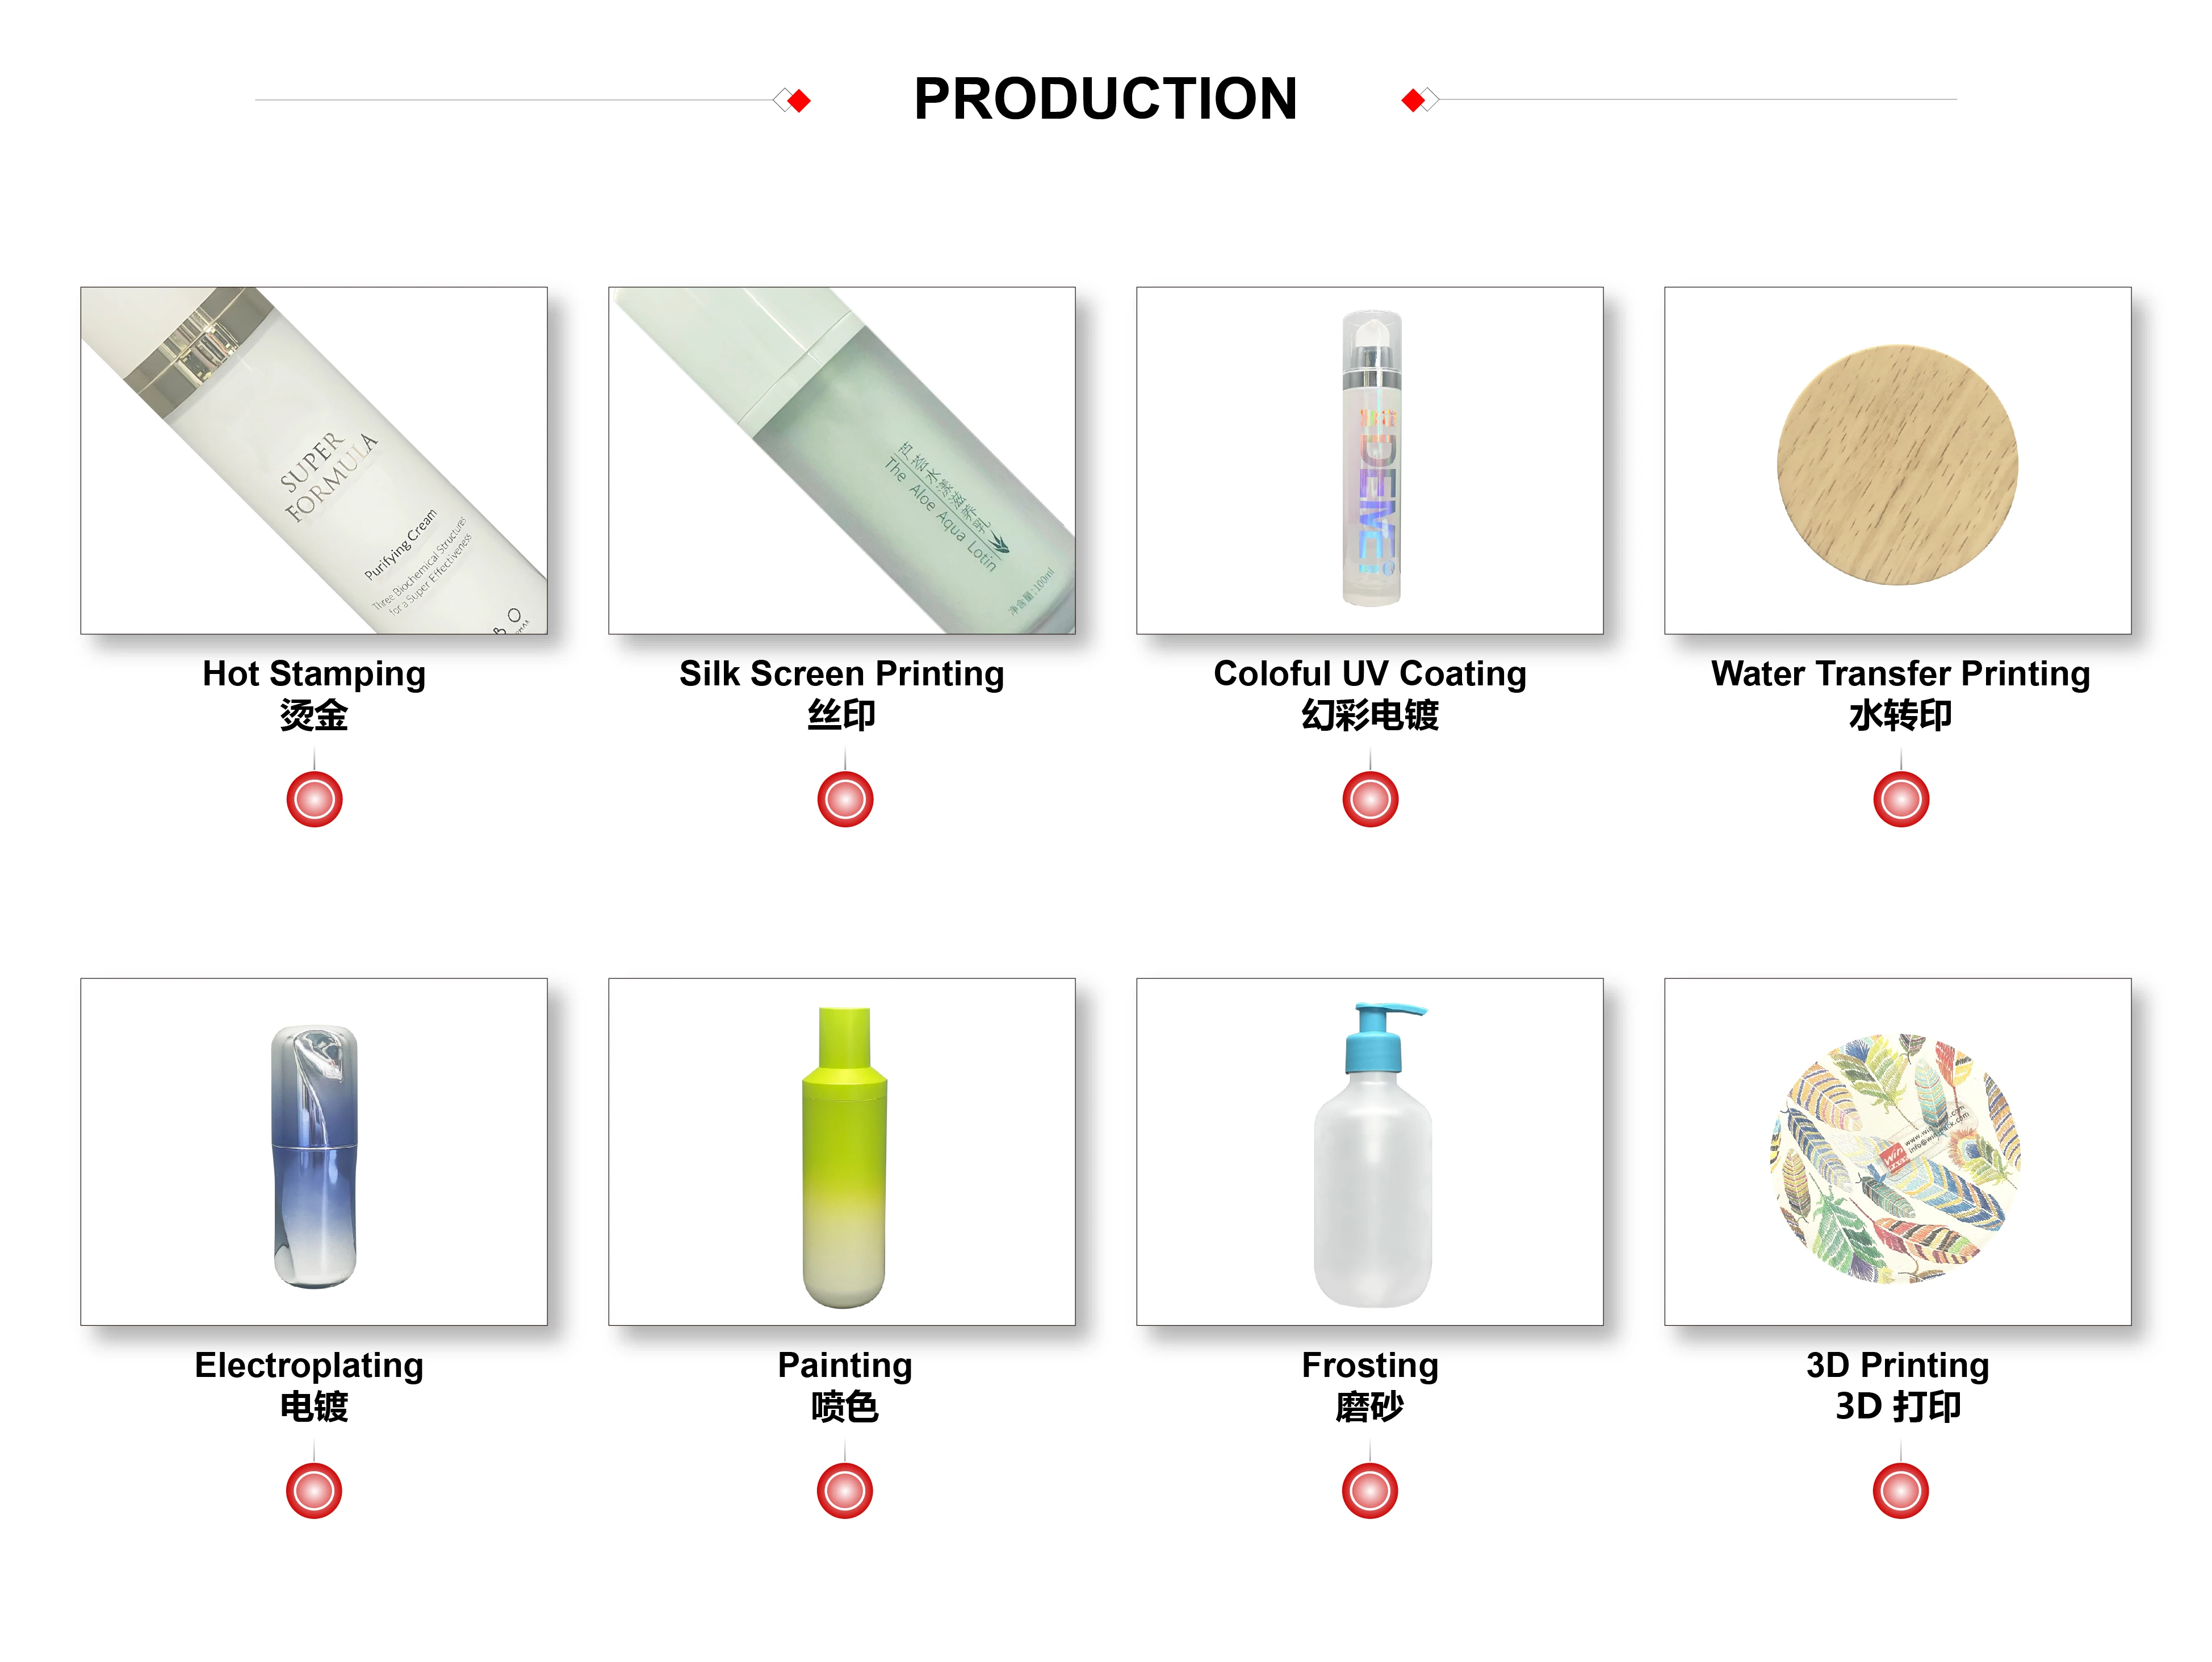Click the red circle under 3D Printing
The height and width of the screenshot is (1662, 2212).
click(1900, 1490)
